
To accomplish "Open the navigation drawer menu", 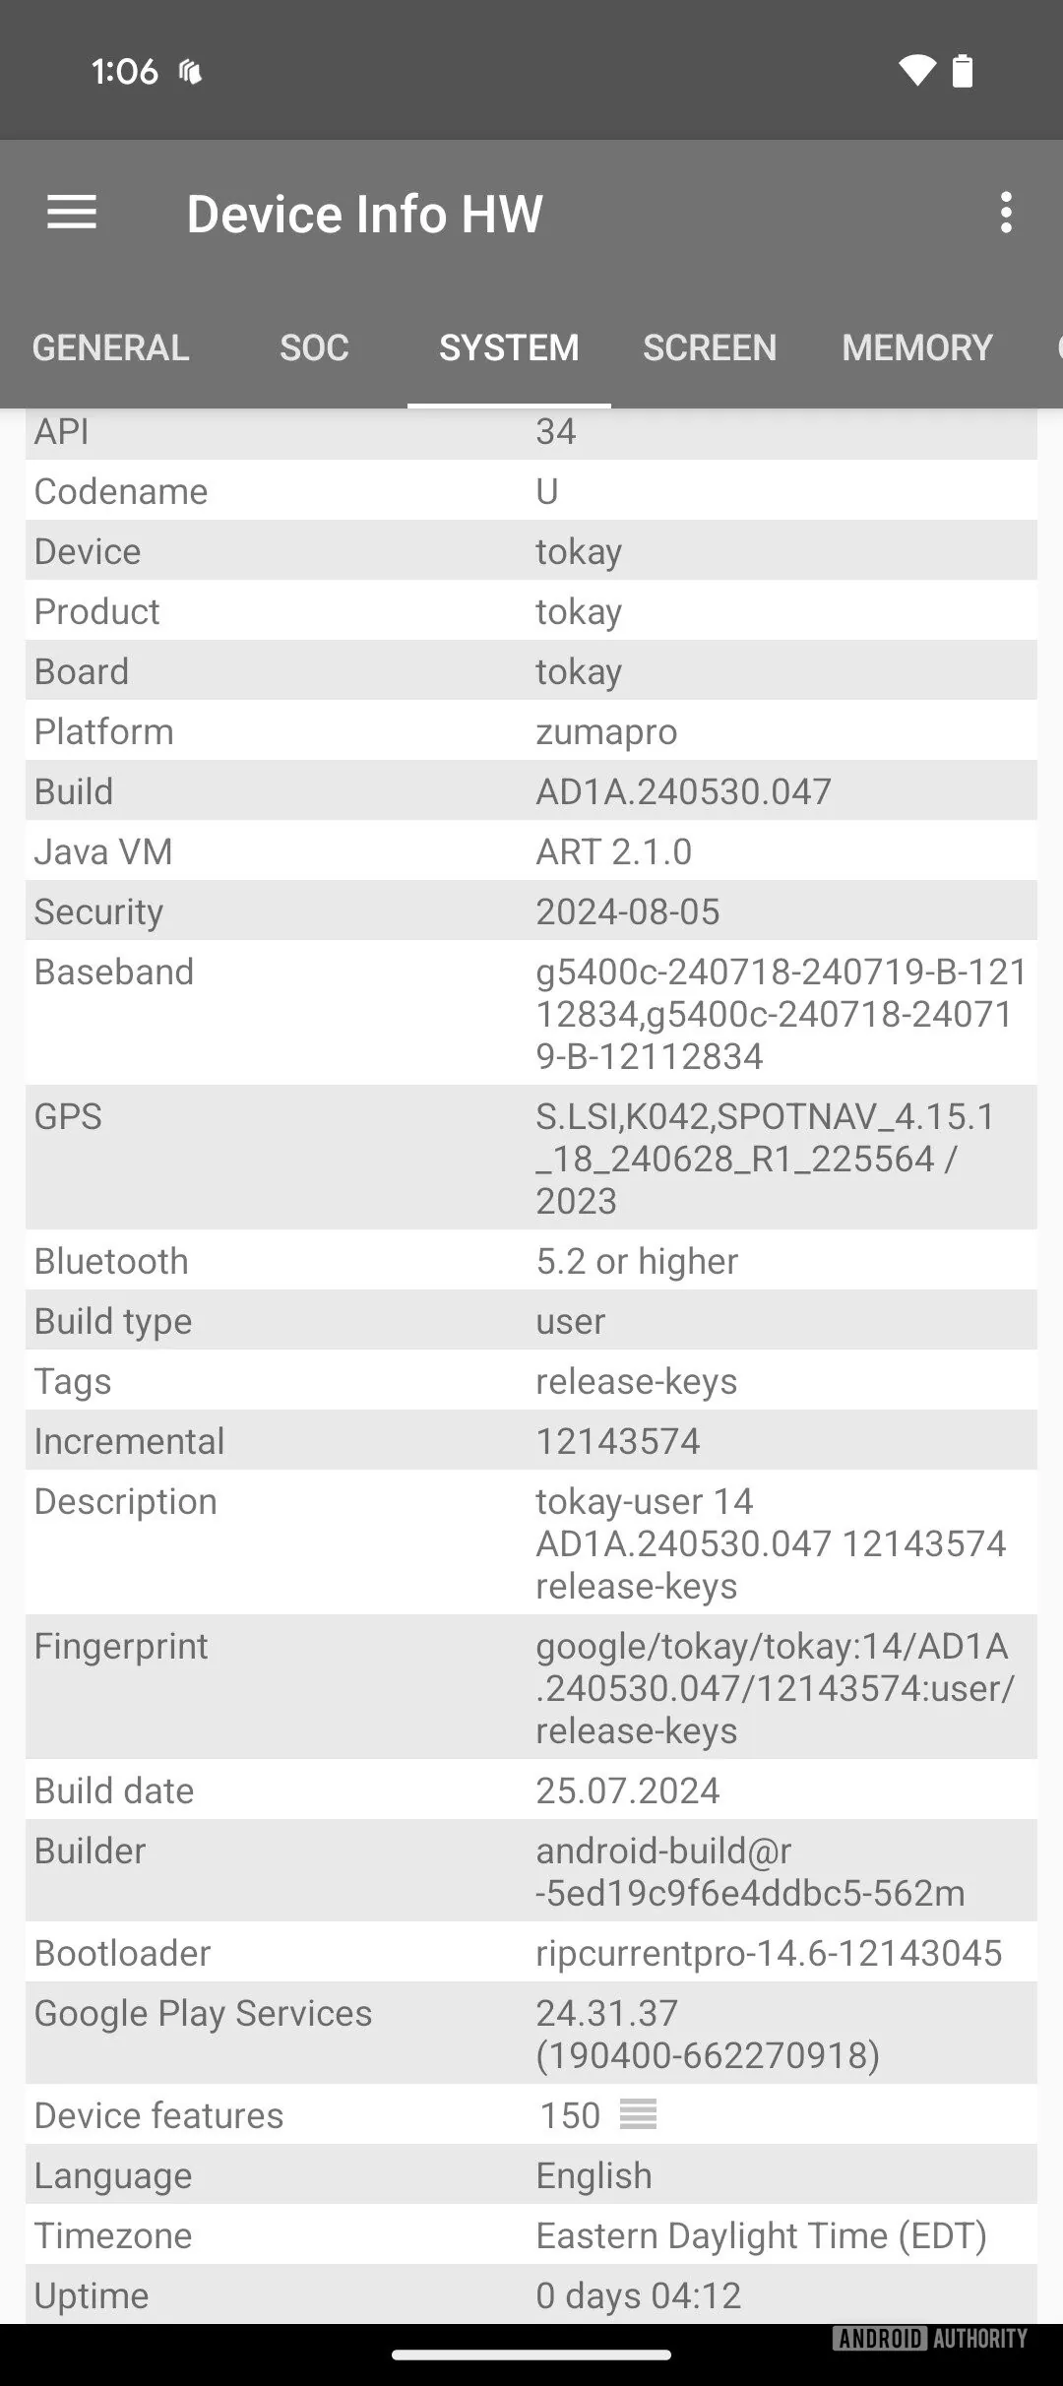I will 71,213.
